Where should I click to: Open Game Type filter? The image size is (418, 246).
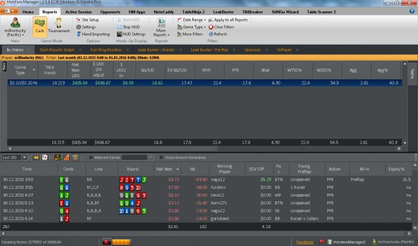(x=192, y=27)
